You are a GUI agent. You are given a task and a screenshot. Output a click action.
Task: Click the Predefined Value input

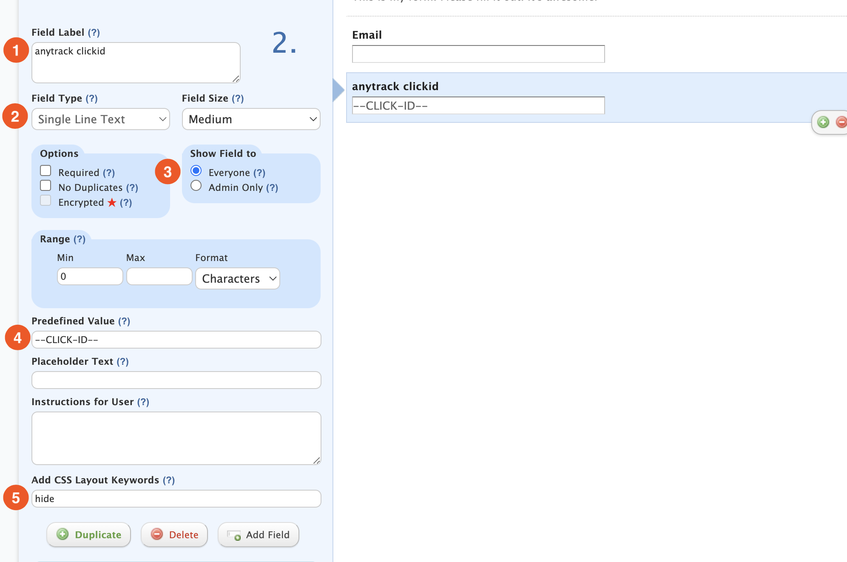pos(176,340)
